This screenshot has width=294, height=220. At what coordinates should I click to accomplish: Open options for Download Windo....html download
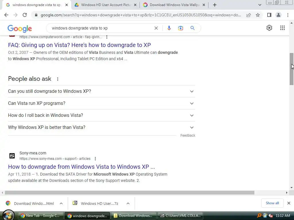61,203
